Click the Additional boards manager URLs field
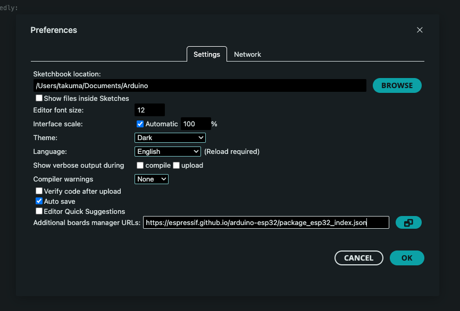Screen dimensions: 460x311 (266, 222)
